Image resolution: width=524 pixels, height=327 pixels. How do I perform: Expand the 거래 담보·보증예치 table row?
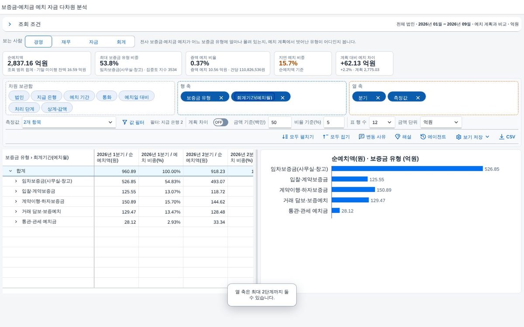click(16, 211)
